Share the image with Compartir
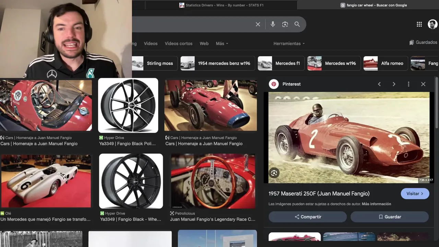 [308, 217]
